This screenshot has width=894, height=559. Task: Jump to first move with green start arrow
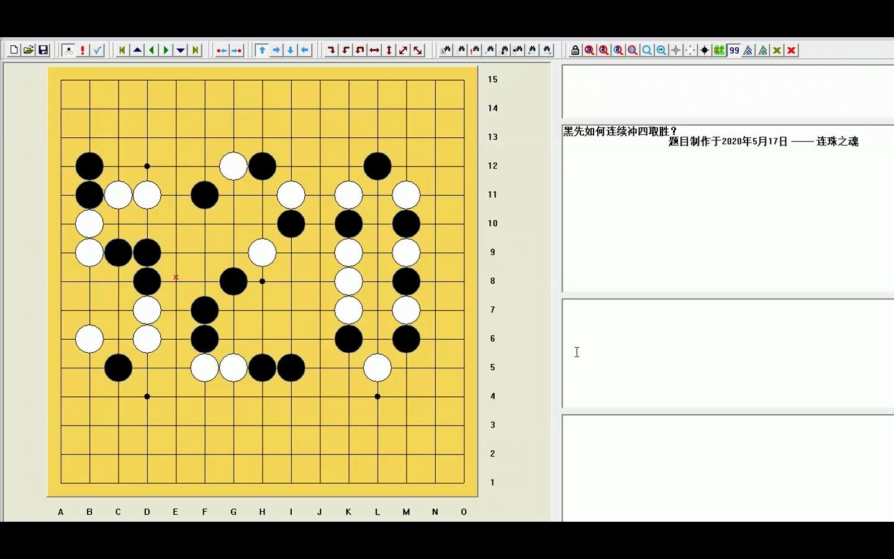click(x=122, y=50)
